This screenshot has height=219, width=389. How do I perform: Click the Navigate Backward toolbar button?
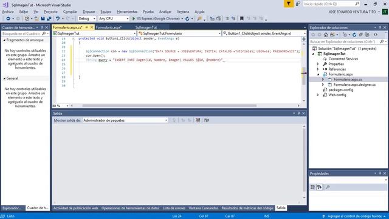[8, 19]
